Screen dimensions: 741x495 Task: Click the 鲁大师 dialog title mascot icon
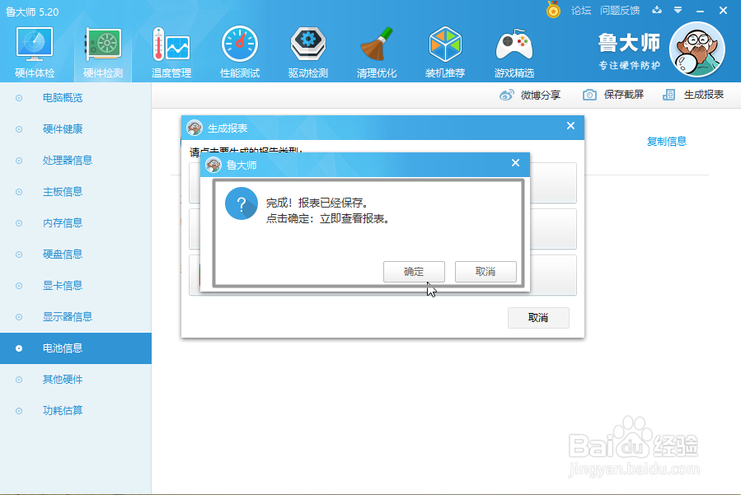point(213,165)
